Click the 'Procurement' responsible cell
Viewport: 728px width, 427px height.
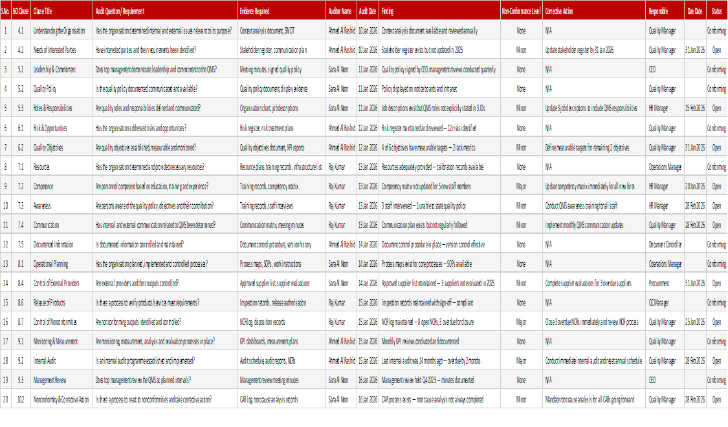[665, 283]
